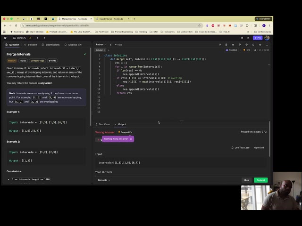The height and width of the screenshot is (226, 302).
Task: Go to next problem arrow
Action: tap(44, 38)
